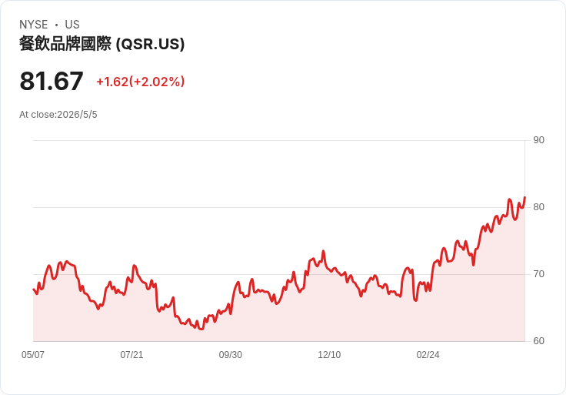Click the sharp dip before 02/24
This screenshot has width=566, height=395.
[415, 300]
